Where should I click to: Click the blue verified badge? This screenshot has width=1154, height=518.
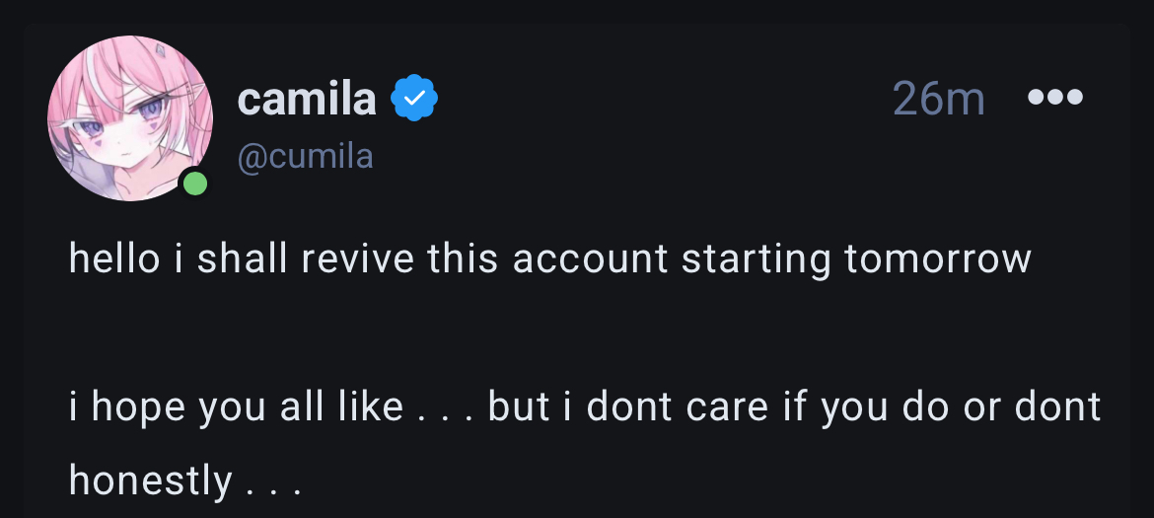pyautogui.click(x=414, y=99)
